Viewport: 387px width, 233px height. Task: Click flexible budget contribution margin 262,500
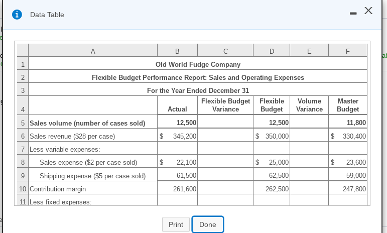point(277,189)
